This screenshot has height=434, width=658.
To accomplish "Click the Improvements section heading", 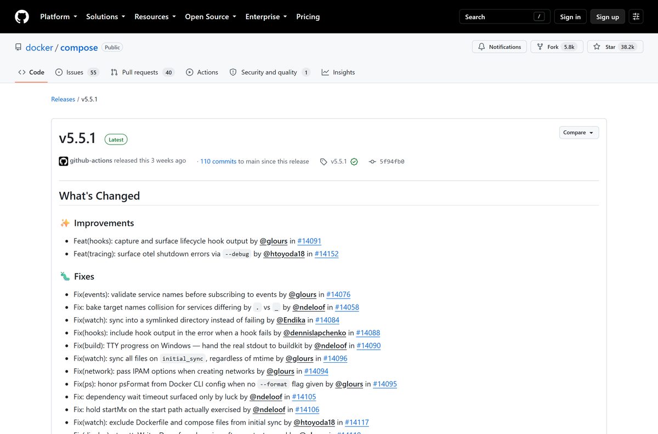I will pos(104,223).
